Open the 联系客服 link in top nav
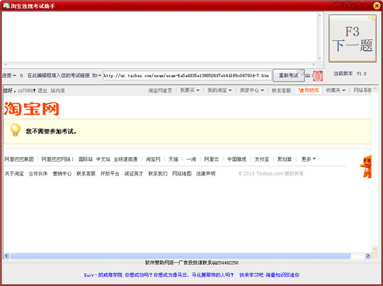Viewport: 383px width, 286px height. pos(281,91)
